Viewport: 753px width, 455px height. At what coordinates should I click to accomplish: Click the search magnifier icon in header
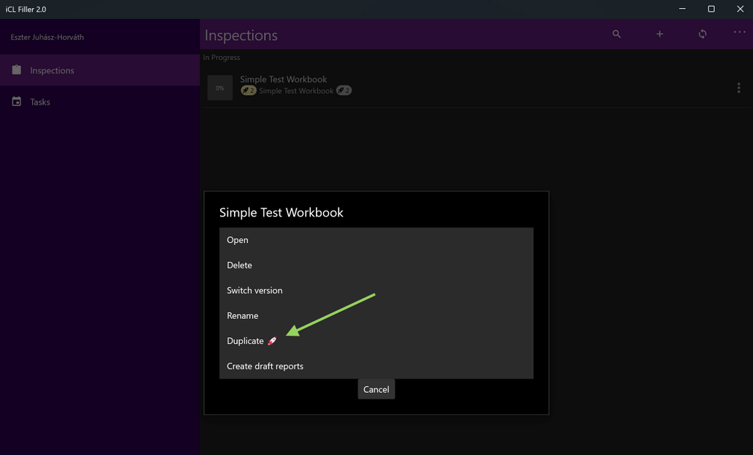616,34
